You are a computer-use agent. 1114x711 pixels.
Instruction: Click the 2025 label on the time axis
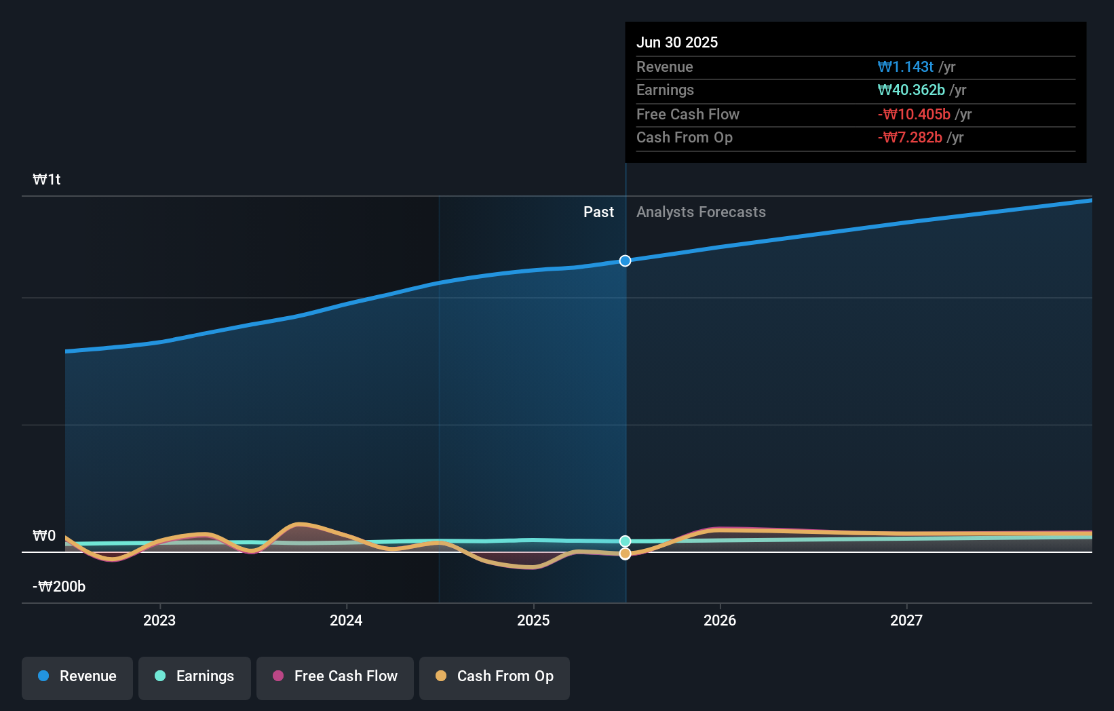[x=533, y=619]
